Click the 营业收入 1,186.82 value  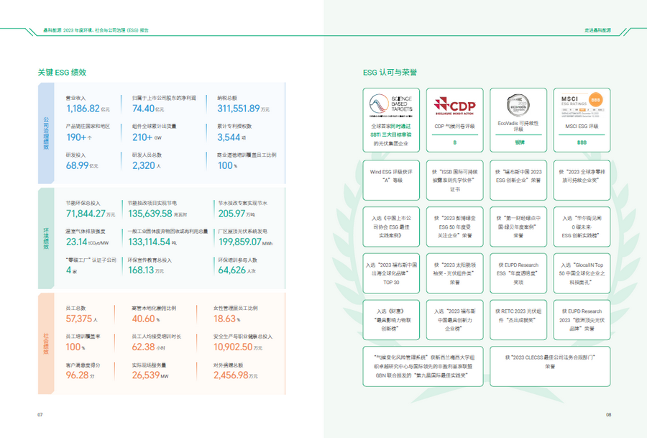[x=83, y=109]
